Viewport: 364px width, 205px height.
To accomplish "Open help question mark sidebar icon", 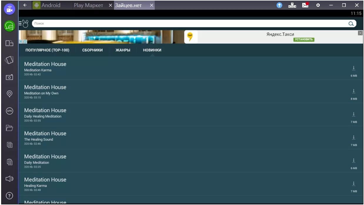I will tap(9, 195).
